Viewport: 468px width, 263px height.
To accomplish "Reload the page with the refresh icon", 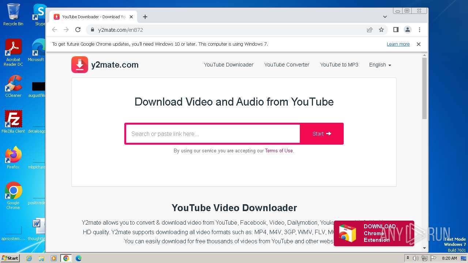I will coord(78,30).
